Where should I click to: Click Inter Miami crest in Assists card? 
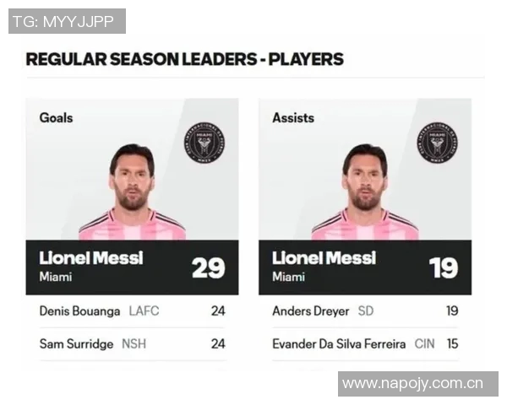click(x=438, y=143)
